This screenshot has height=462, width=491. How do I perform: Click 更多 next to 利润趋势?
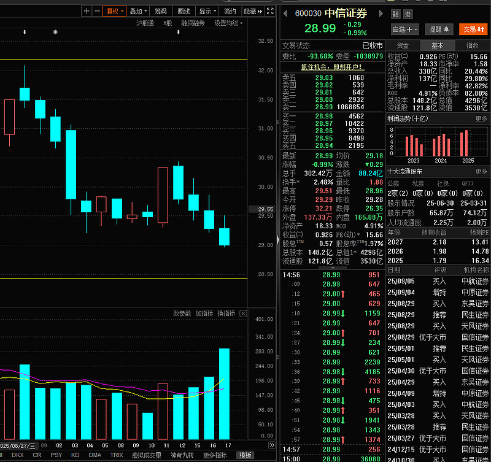(x=481, y=118)
